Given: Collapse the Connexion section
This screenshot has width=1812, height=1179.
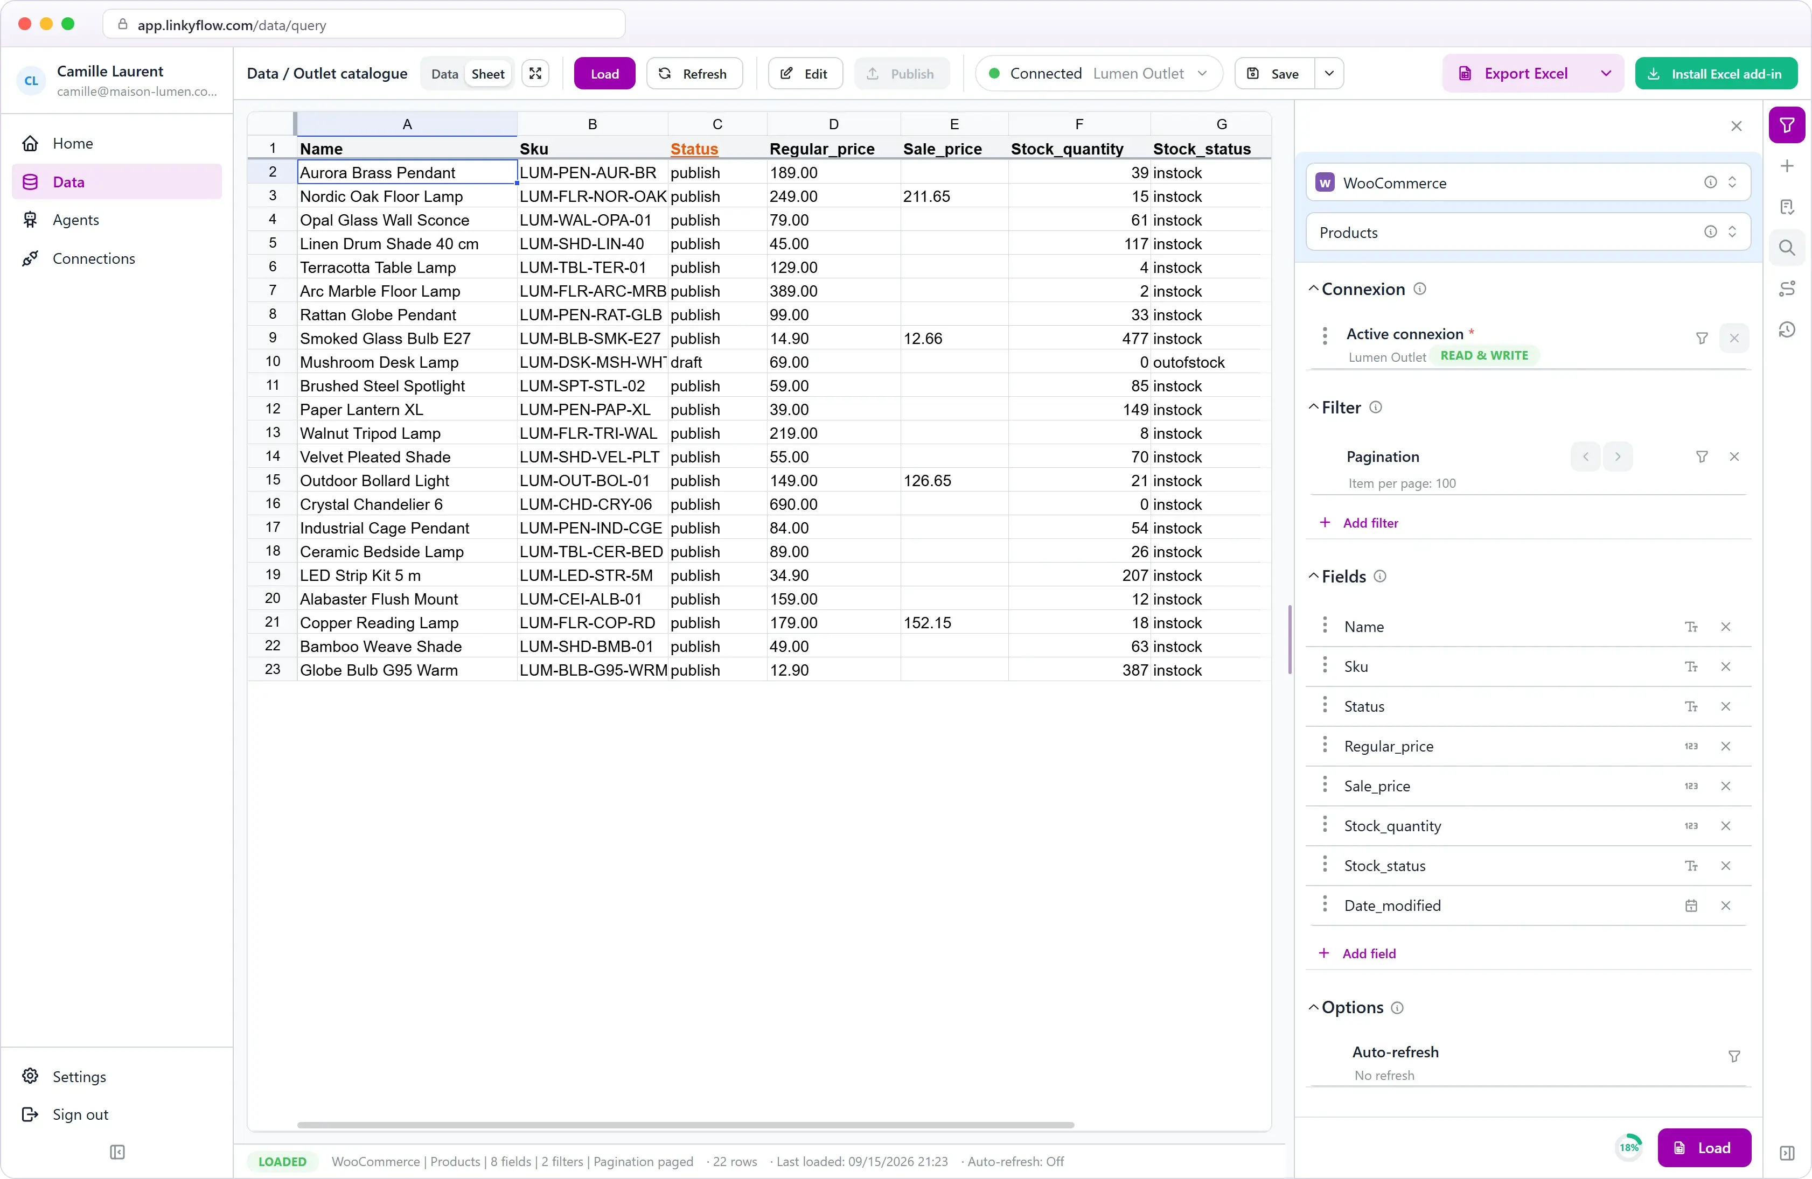Looking at the screenshot, I should [x=1313, y=289].
